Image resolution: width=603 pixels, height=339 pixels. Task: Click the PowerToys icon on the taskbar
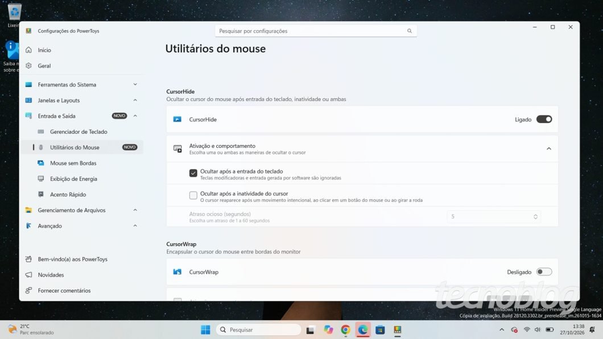397,330
